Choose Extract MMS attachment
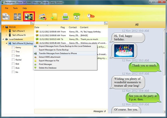The height and width of the screenshot is (118, 167). point(65,57)
